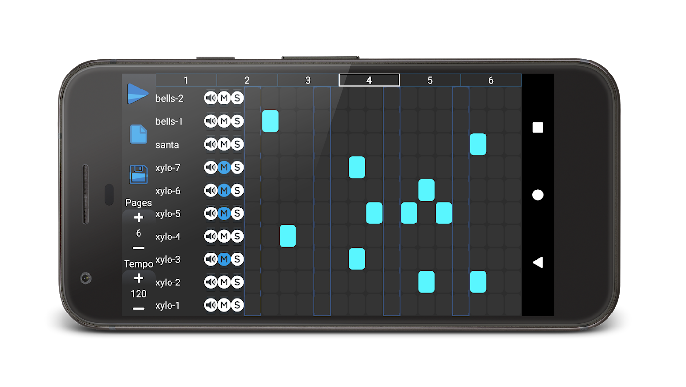Click the xylo-1 track name
Screen dimensions: 686x387
pos(168,305)
